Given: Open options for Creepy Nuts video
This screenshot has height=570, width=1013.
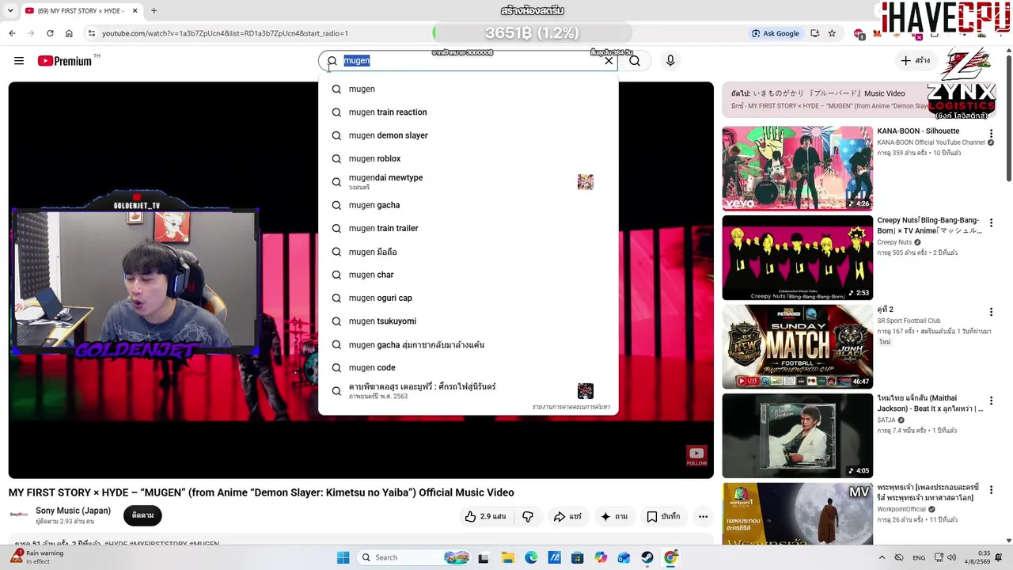Looking at the screenshot, I should [991, 223].
